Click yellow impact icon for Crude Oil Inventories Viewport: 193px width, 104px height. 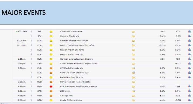tap(51, 100)
